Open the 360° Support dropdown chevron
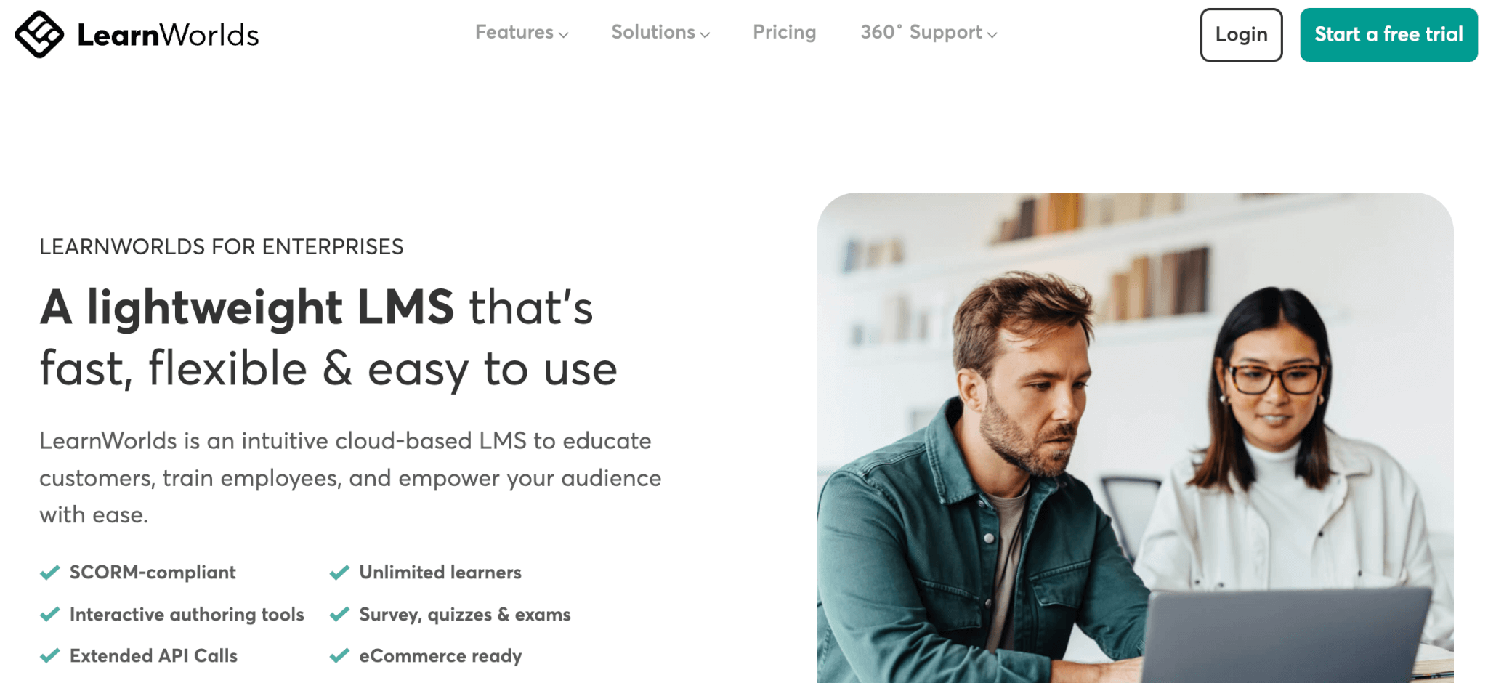The image size is (1488, 683). tap(992, 34)
